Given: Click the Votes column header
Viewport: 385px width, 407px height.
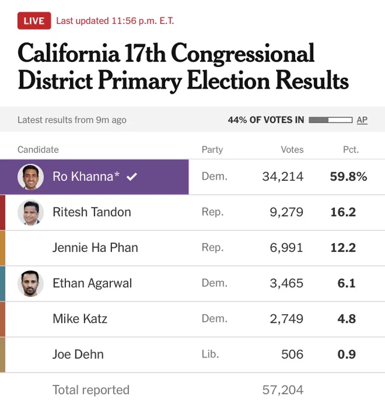Looking at the screenshot, I should coord(292,150).
